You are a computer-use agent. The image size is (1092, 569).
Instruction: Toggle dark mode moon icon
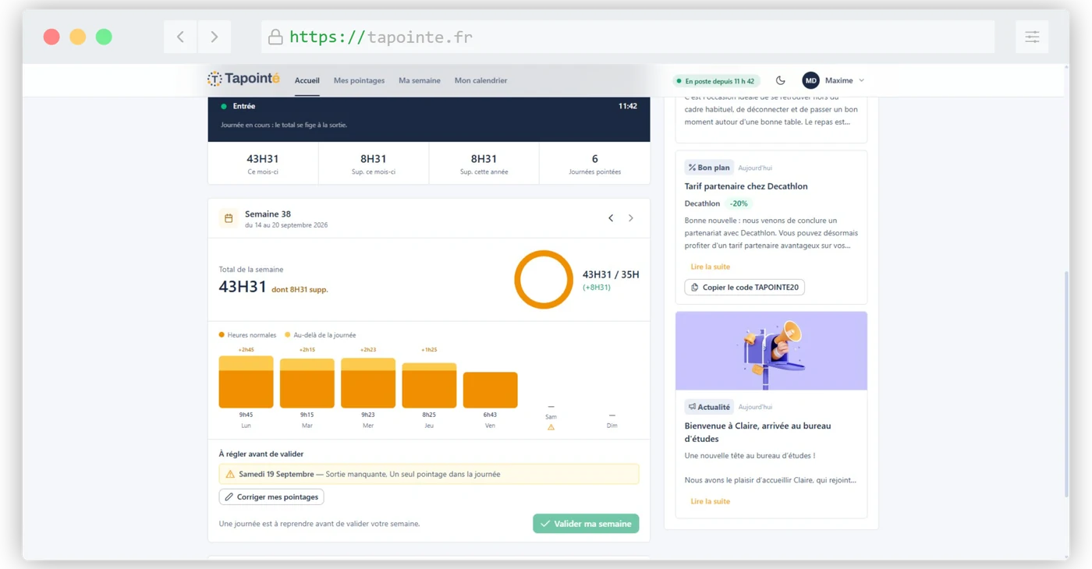tap(780, 80)
